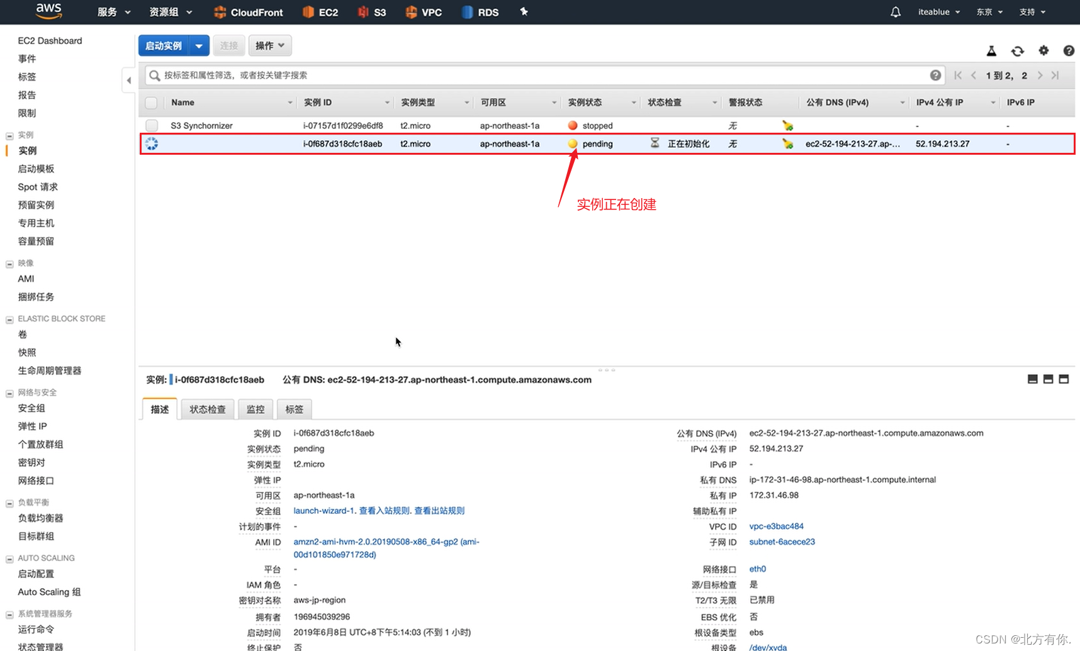Screen dimensions: 1080x651
Task: Open the 服务 services dropdown
Action: [x=114, y=12]
